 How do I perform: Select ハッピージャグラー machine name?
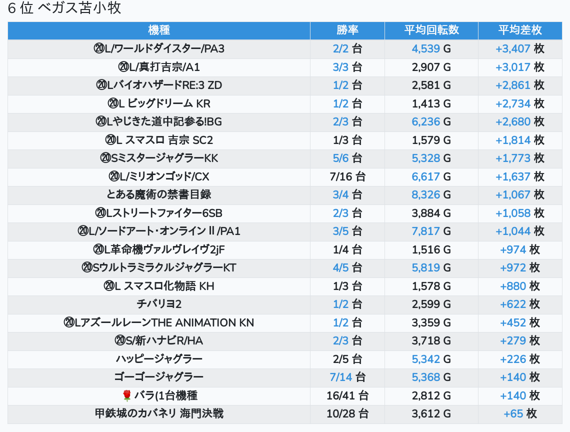(159, 359)
